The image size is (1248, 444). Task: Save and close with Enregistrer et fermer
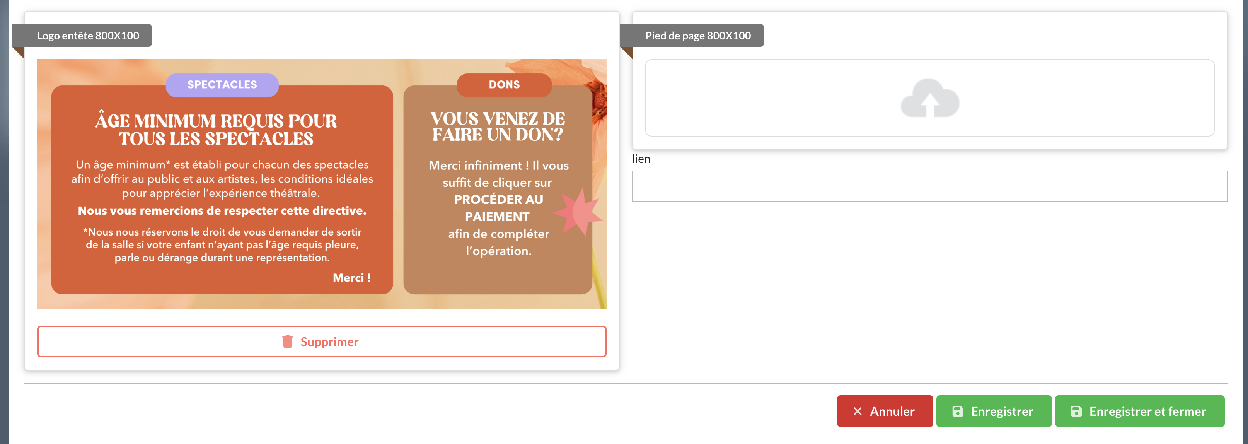pyautogui.click(x=1139, y=411)
